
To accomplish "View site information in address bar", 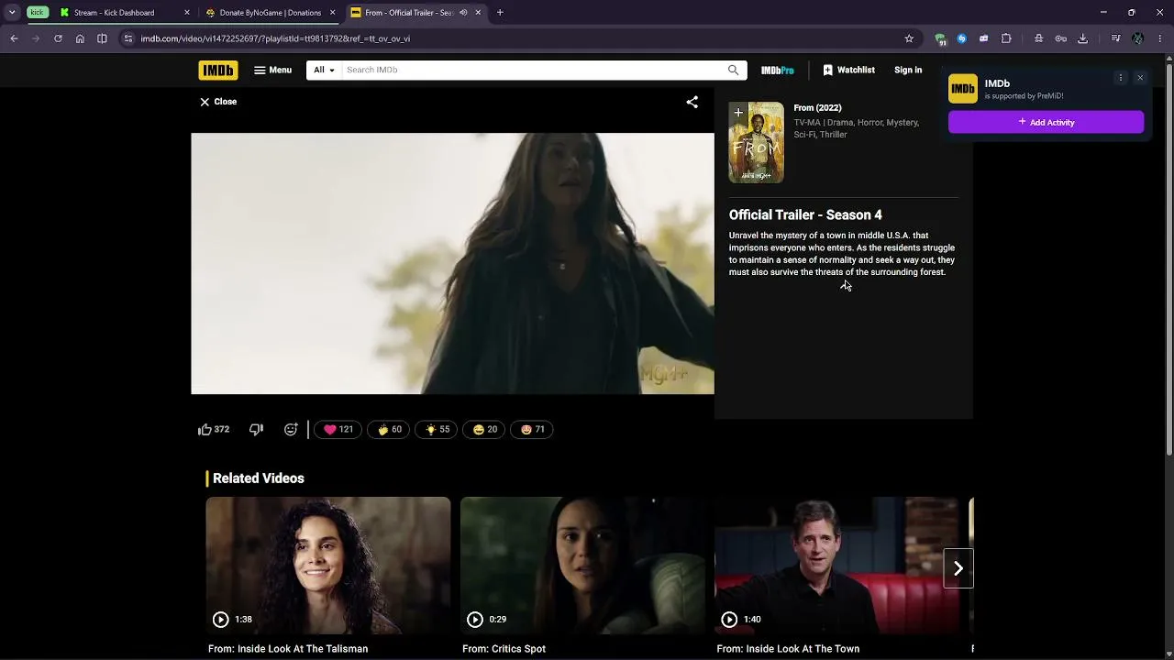I will 128,38.
